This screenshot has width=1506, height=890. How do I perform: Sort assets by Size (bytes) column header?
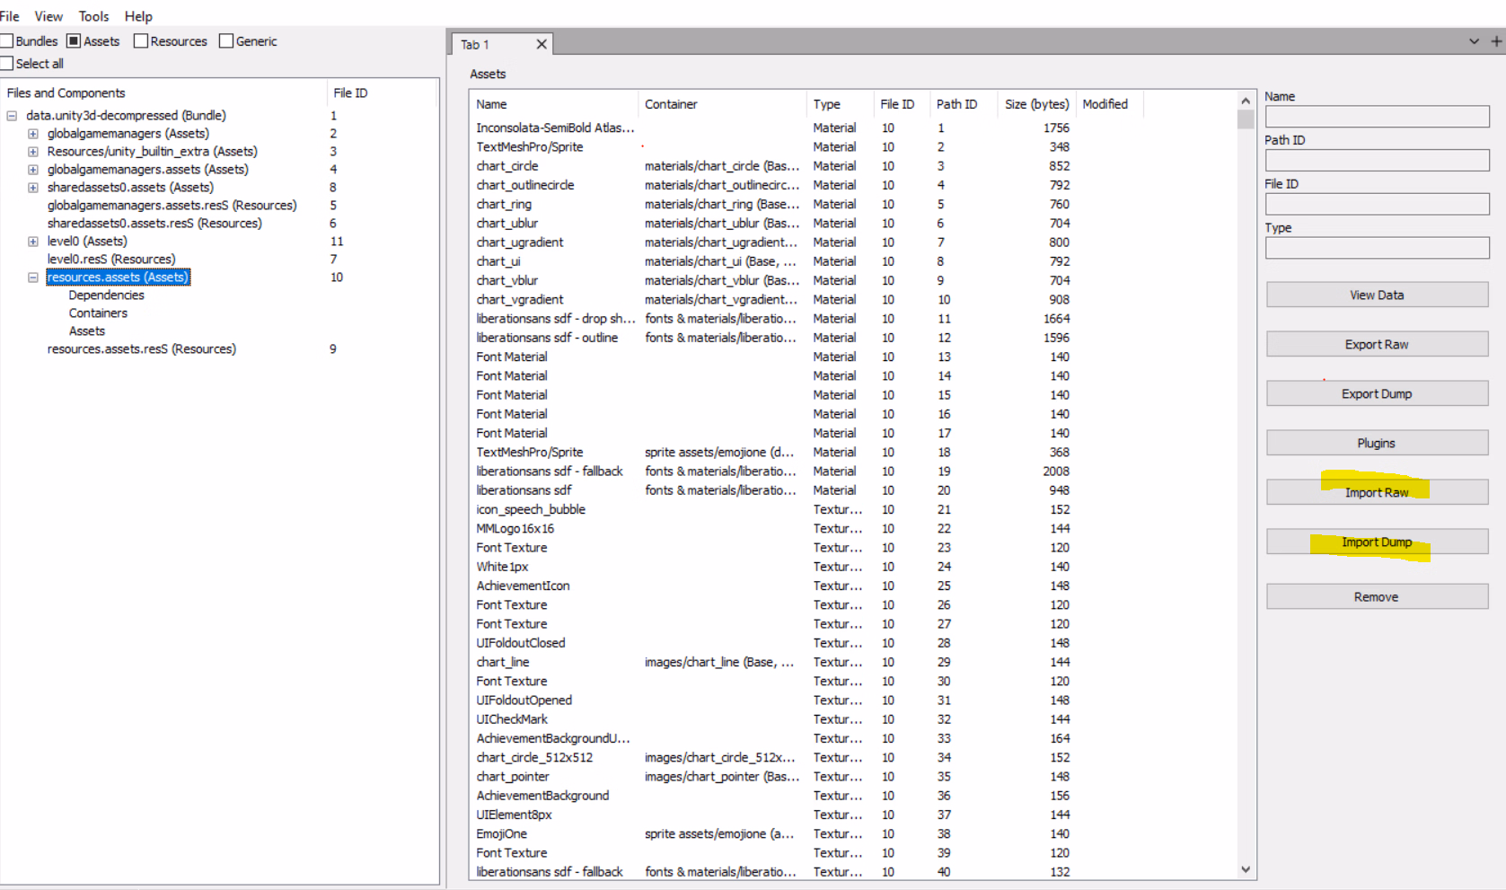[1036, 104]
